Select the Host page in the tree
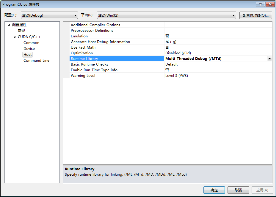Image resolution: width=276 pixels, height=197 pixels. pyautogui.click(x=27, y=54)
